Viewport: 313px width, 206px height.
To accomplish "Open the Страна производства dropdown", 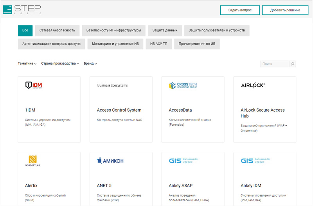I will pos(60,63).
